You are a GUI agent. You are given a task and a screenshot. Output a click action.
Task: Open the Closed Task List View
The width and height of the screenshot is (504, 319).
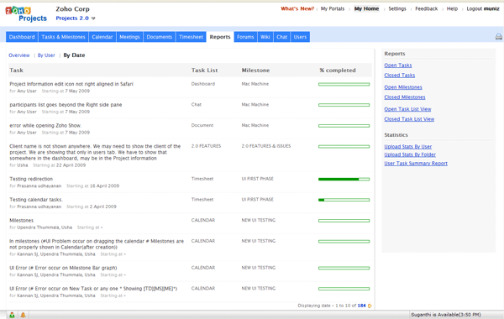click(409, 119)
